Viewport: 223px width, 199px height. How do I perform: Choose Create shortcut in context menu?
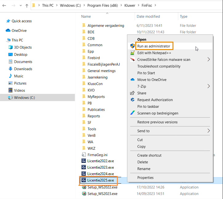[x=149, y=155]
